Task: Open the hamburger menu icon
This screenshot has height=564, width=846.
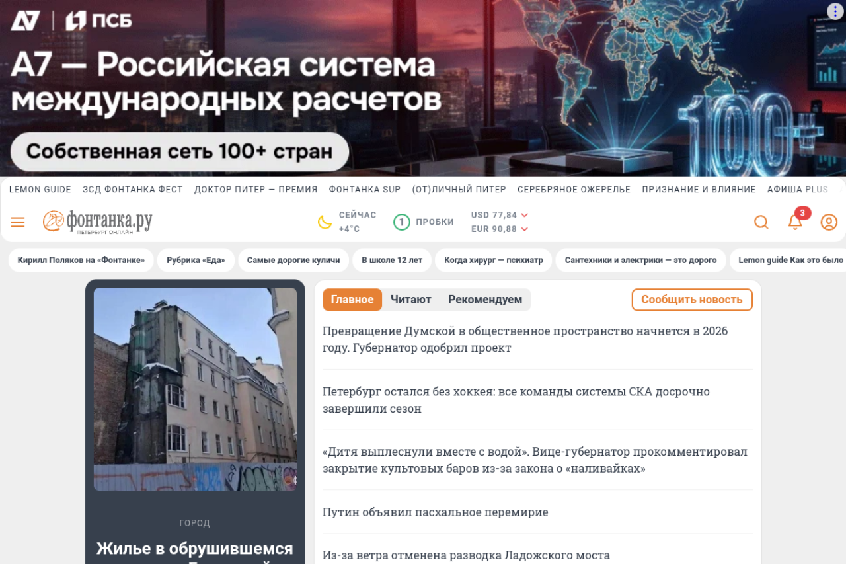Action: coord(18,222)
